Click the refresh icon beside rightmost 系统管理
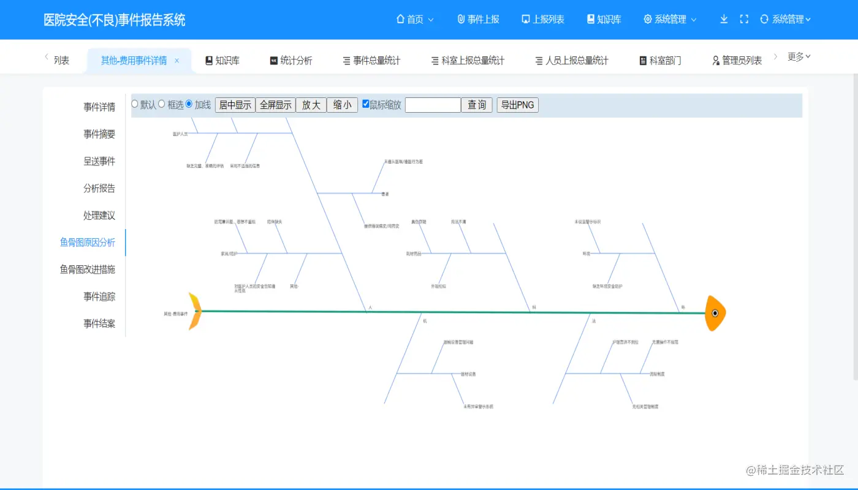Screen dimensions: 858x490 (x=764, y=19)
